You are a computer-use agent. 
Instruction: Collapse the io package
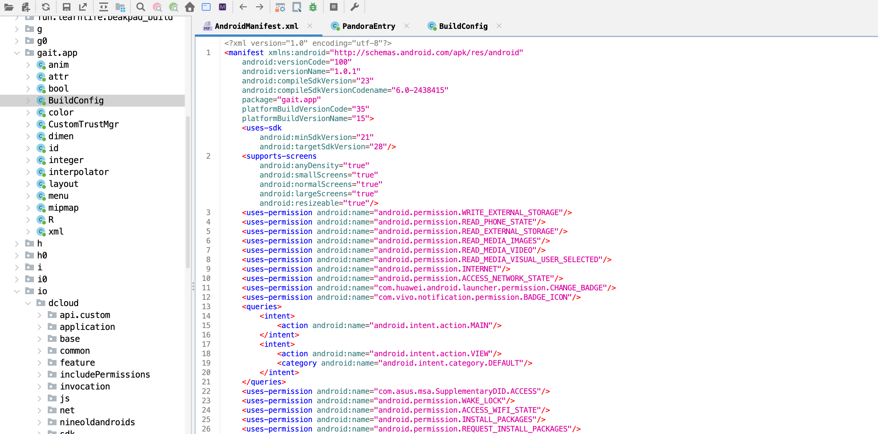[x=17, y=291]
